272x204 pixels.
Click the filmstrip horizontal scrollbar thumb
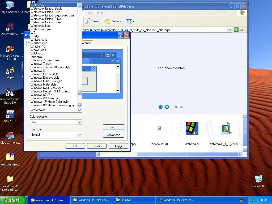(187, 154)
